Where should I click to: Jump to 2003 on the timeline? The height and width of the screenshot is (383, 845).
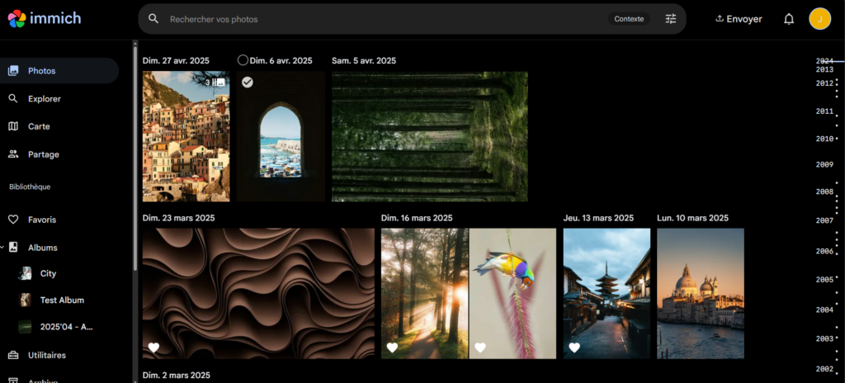coord(824,338)
